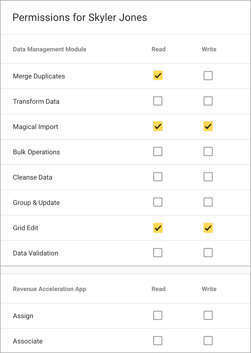Viewport: 251px width, 353px height.
Task: Check Read box for Transform Data
Action: 158,101
